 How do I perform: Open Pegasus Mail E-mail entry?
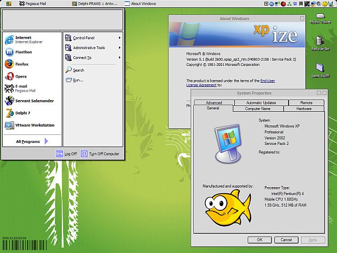pyautogui.click(x=32, y=89)
